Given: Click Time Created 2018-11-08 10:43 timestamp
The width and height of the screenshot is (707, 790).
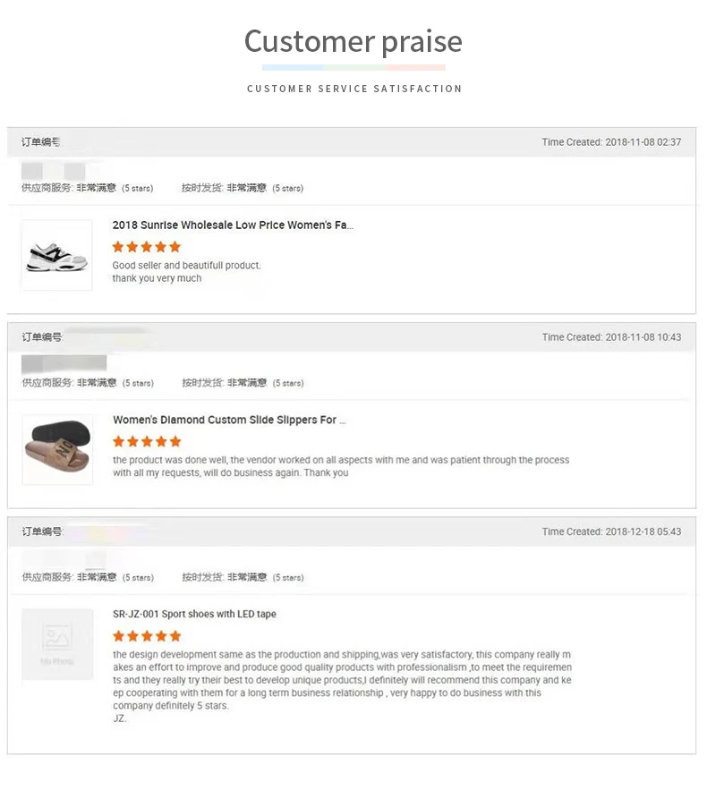Looking at the screenshot, I should (x=611, y=337).
